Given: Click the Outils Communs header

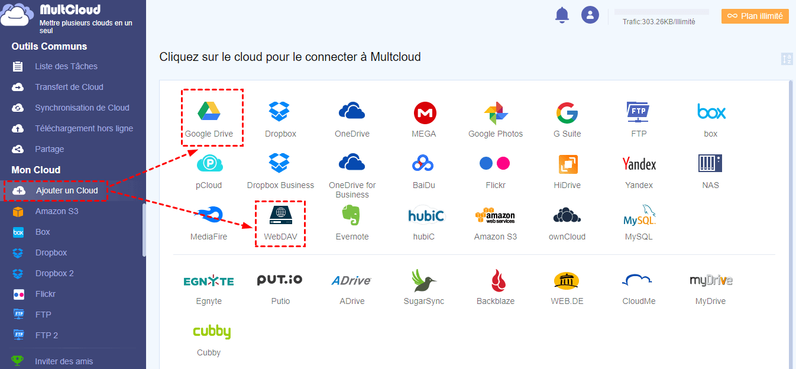Looking at the screenshot, I should 49,46.
